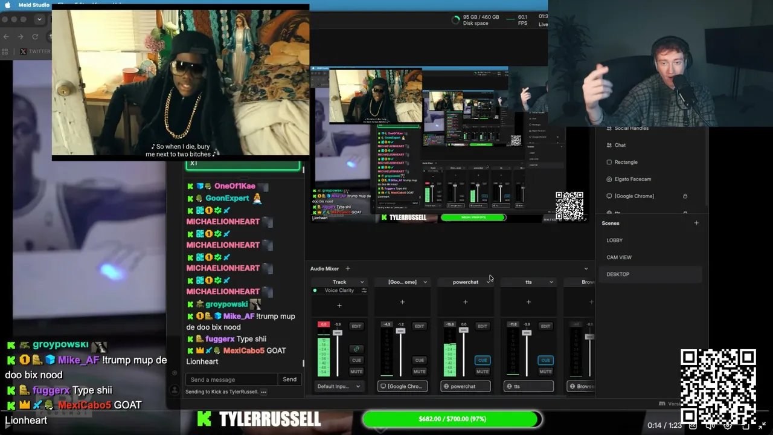773x435 pixels.
Task: Add a new scene
Action: coord(696,223)
